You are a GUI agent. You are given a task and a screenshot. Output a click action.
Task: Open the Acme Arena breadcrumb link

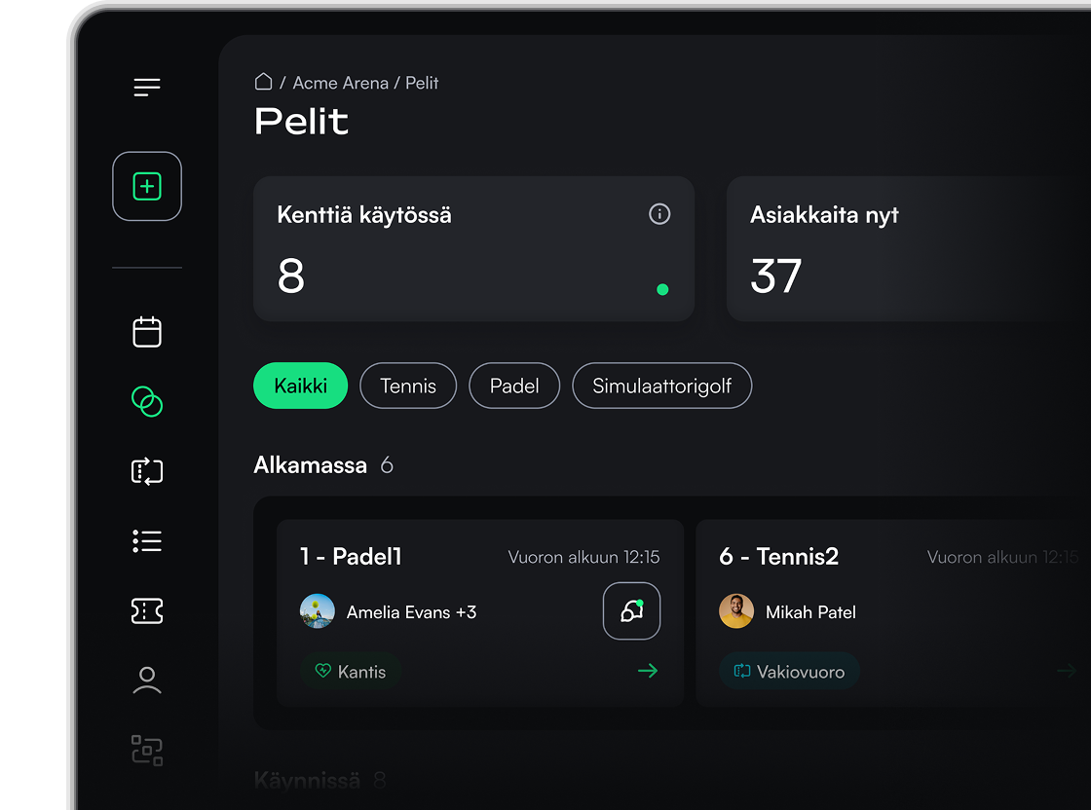pyautogui.click(x=340, y=83)
